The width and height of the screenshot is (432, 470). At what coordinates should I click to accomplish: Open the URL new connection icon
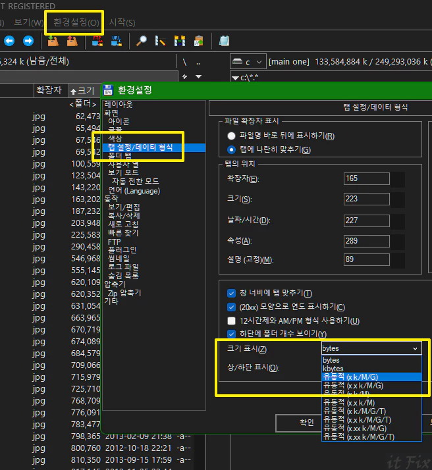point(117,41)
